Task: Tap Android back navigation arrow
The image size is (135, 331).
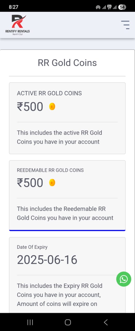Action: point(106,322)
